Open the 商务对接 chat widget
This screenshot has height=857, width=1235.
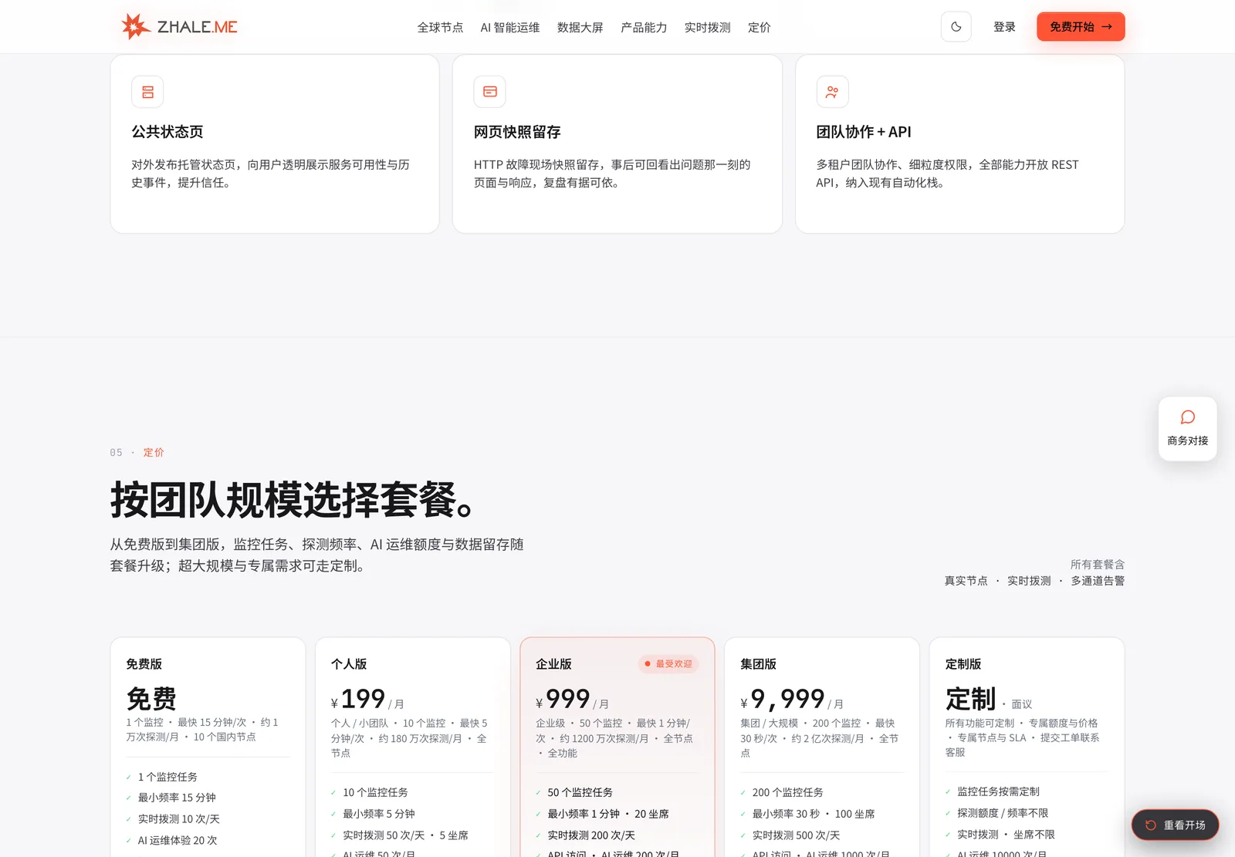(x=1188, y=429)
